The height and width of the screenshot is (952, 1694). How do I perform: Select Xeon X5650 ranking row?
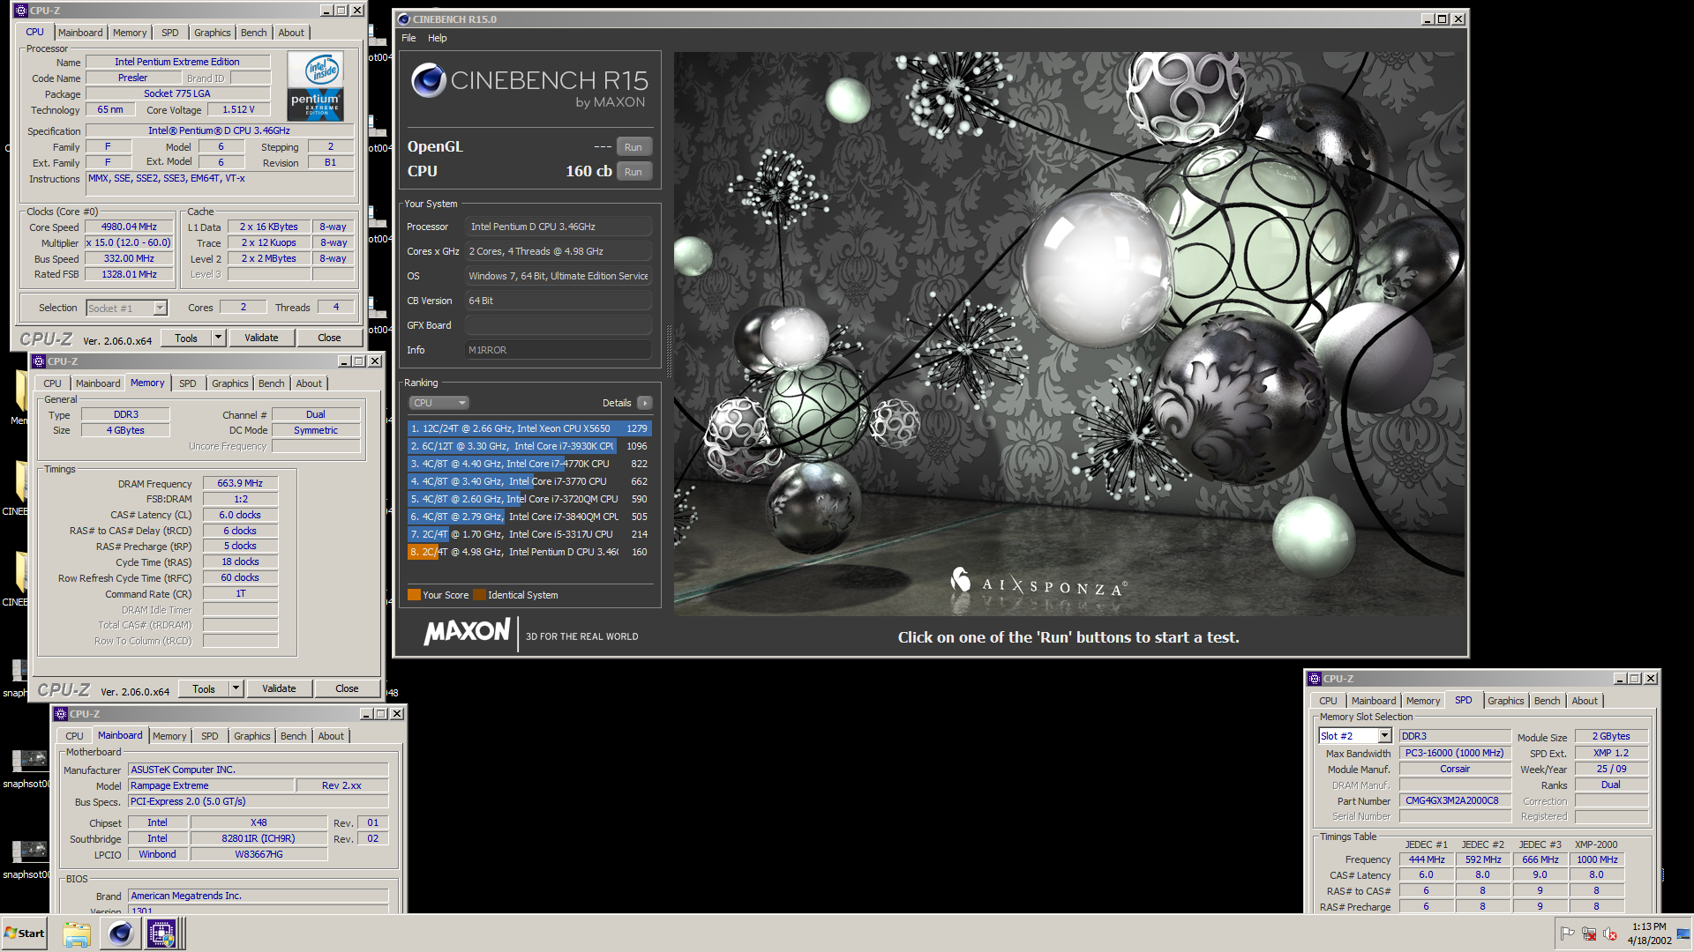(x=529, y=428)
